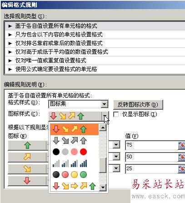Click the icon list scroll down arrow

click(x=103, y=188)
